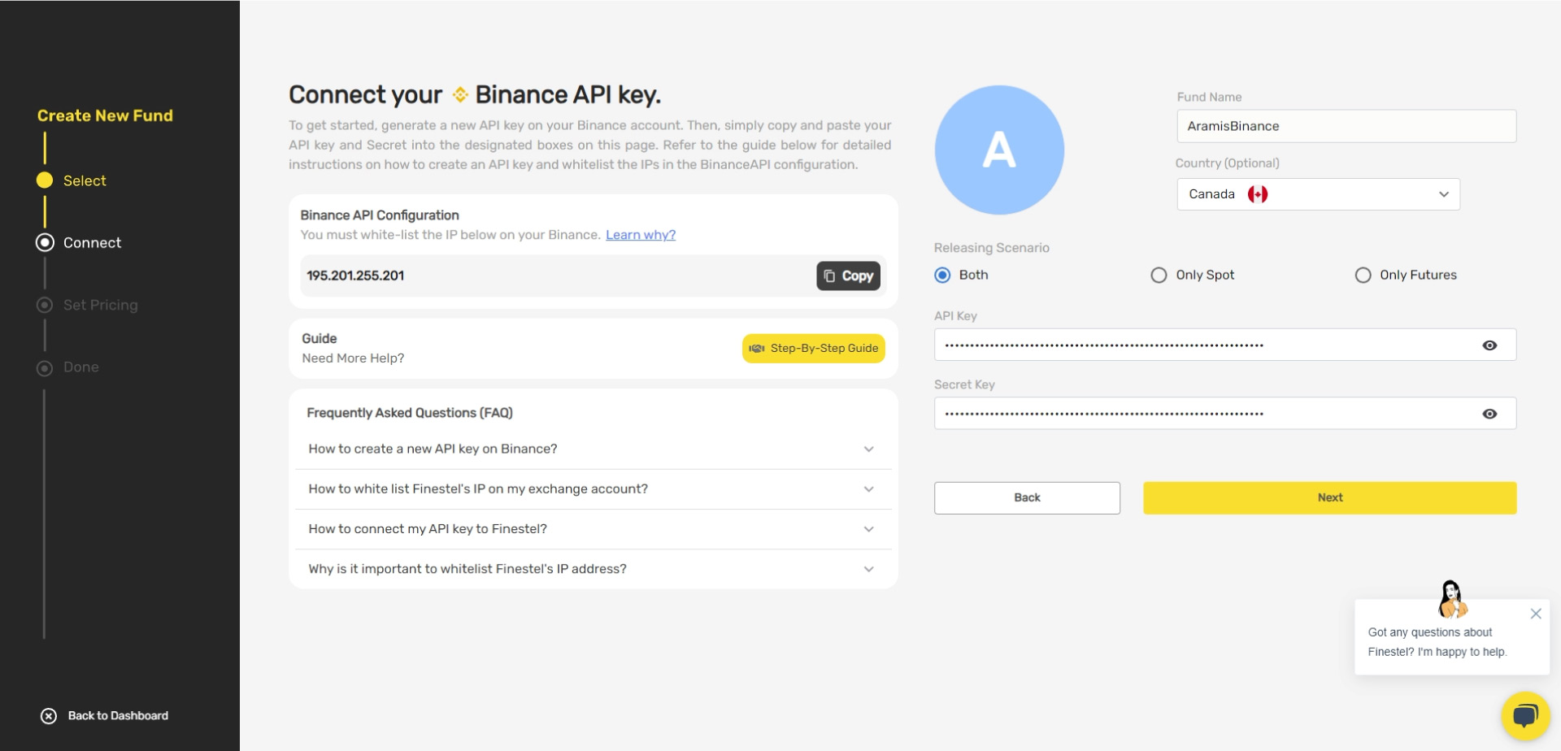Click the 'Frequently Asked Questions (FAQ)' heading
Image resolution: width=1561 pixels, height=751 pixels.
point(410,413)
